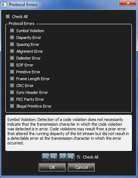Confirm the dialog with OK
Viewport: 138px width, 178px height.
52,167
